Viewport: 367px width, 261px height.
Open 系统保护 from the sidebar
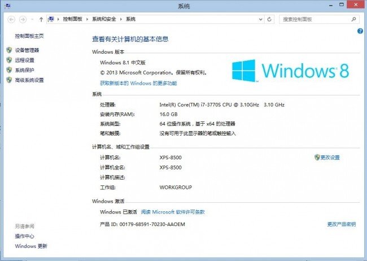point(25,70)
